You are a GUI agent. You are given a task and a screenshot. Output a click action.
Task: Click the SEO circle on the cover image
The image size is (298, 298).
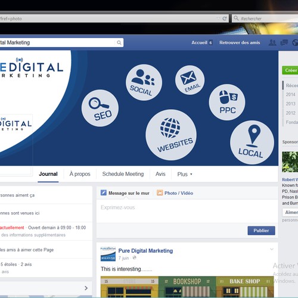(x=100, y=108)
